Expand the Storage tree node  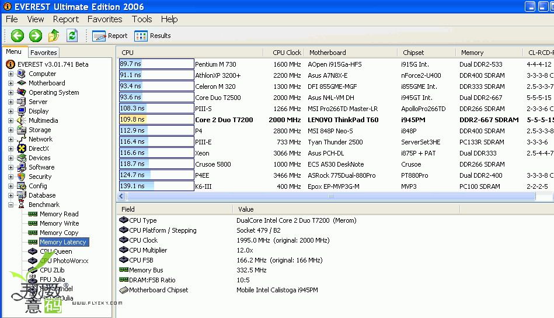[11, 130]
